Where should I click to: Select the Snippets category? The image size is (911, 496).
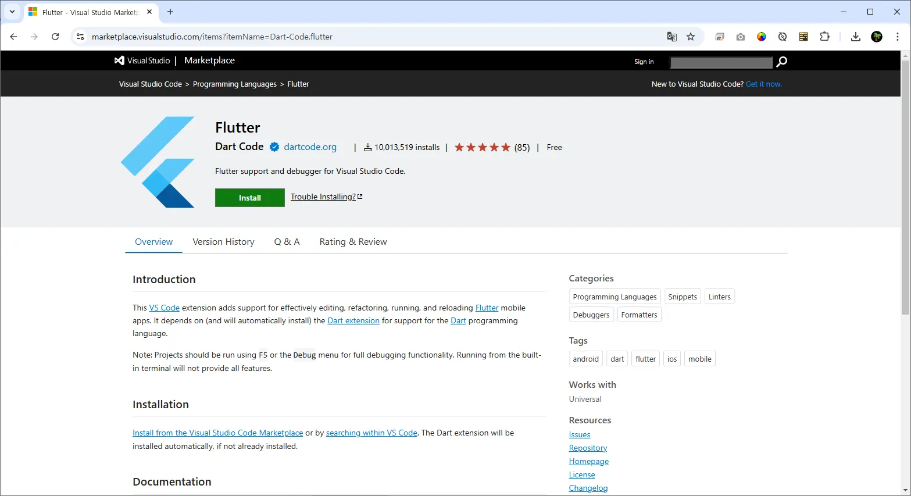[683, 297]
